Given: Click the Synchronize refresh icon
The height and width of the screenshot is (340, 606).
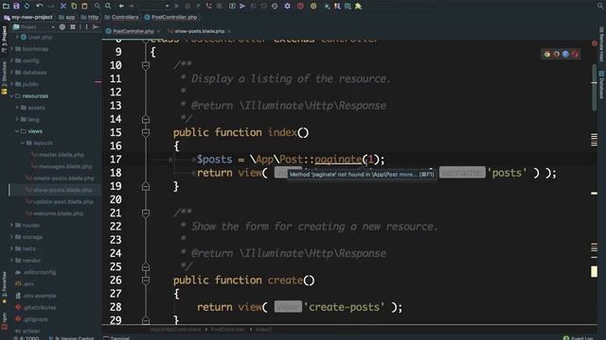Looking at the screenshot, I should 27,6.
